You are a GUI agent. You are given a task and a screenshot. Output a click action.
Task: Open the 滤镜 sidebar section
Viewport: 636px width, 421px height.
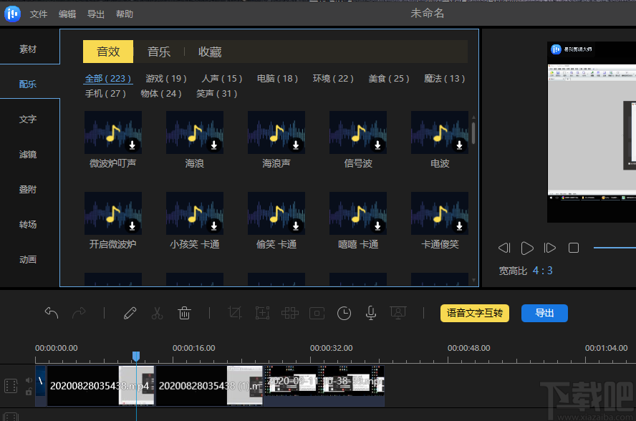[28, 154]
